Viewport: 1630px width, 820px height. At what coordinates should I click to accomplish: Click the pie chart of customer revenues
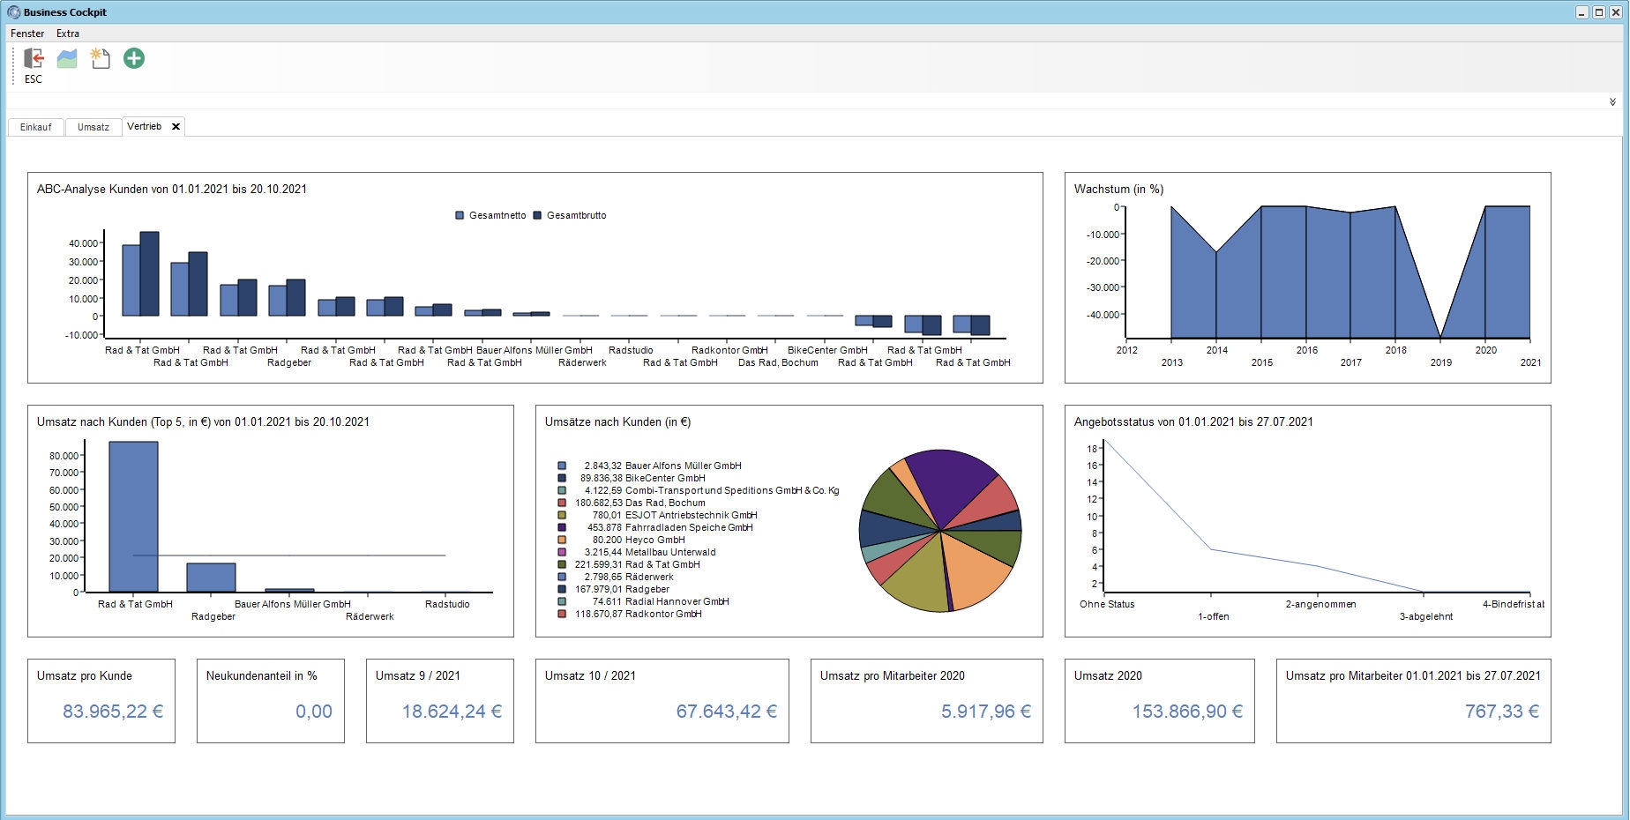coord(940,531)
